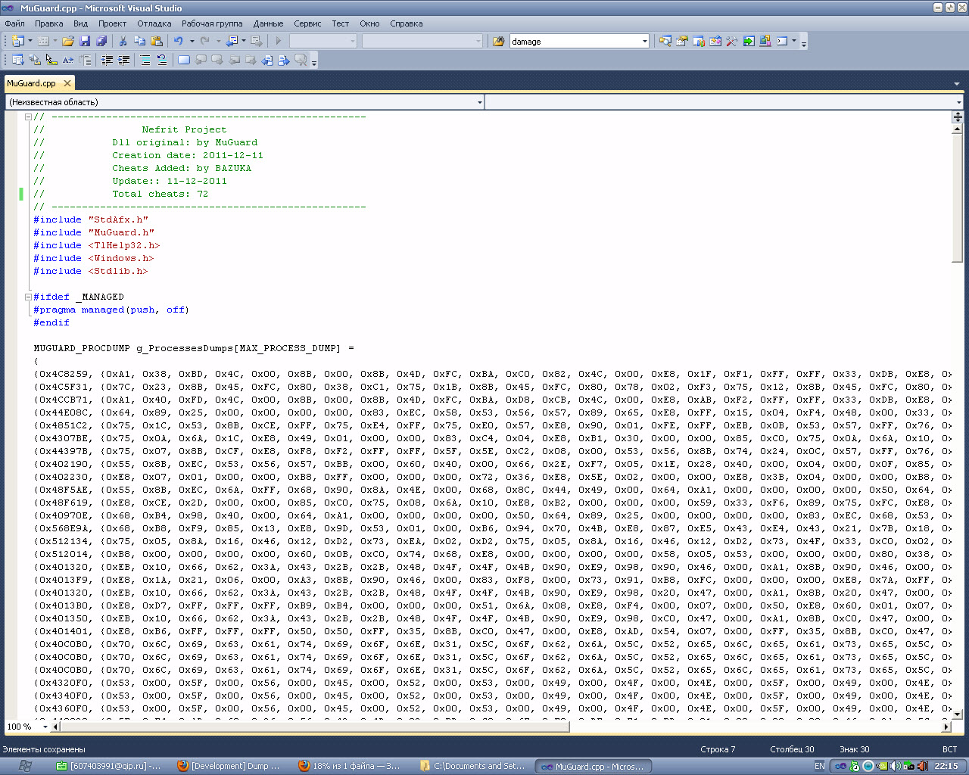Viewport: 969px width, 775px height.
Task: Open the Вид menu
Action: (80, 23)
